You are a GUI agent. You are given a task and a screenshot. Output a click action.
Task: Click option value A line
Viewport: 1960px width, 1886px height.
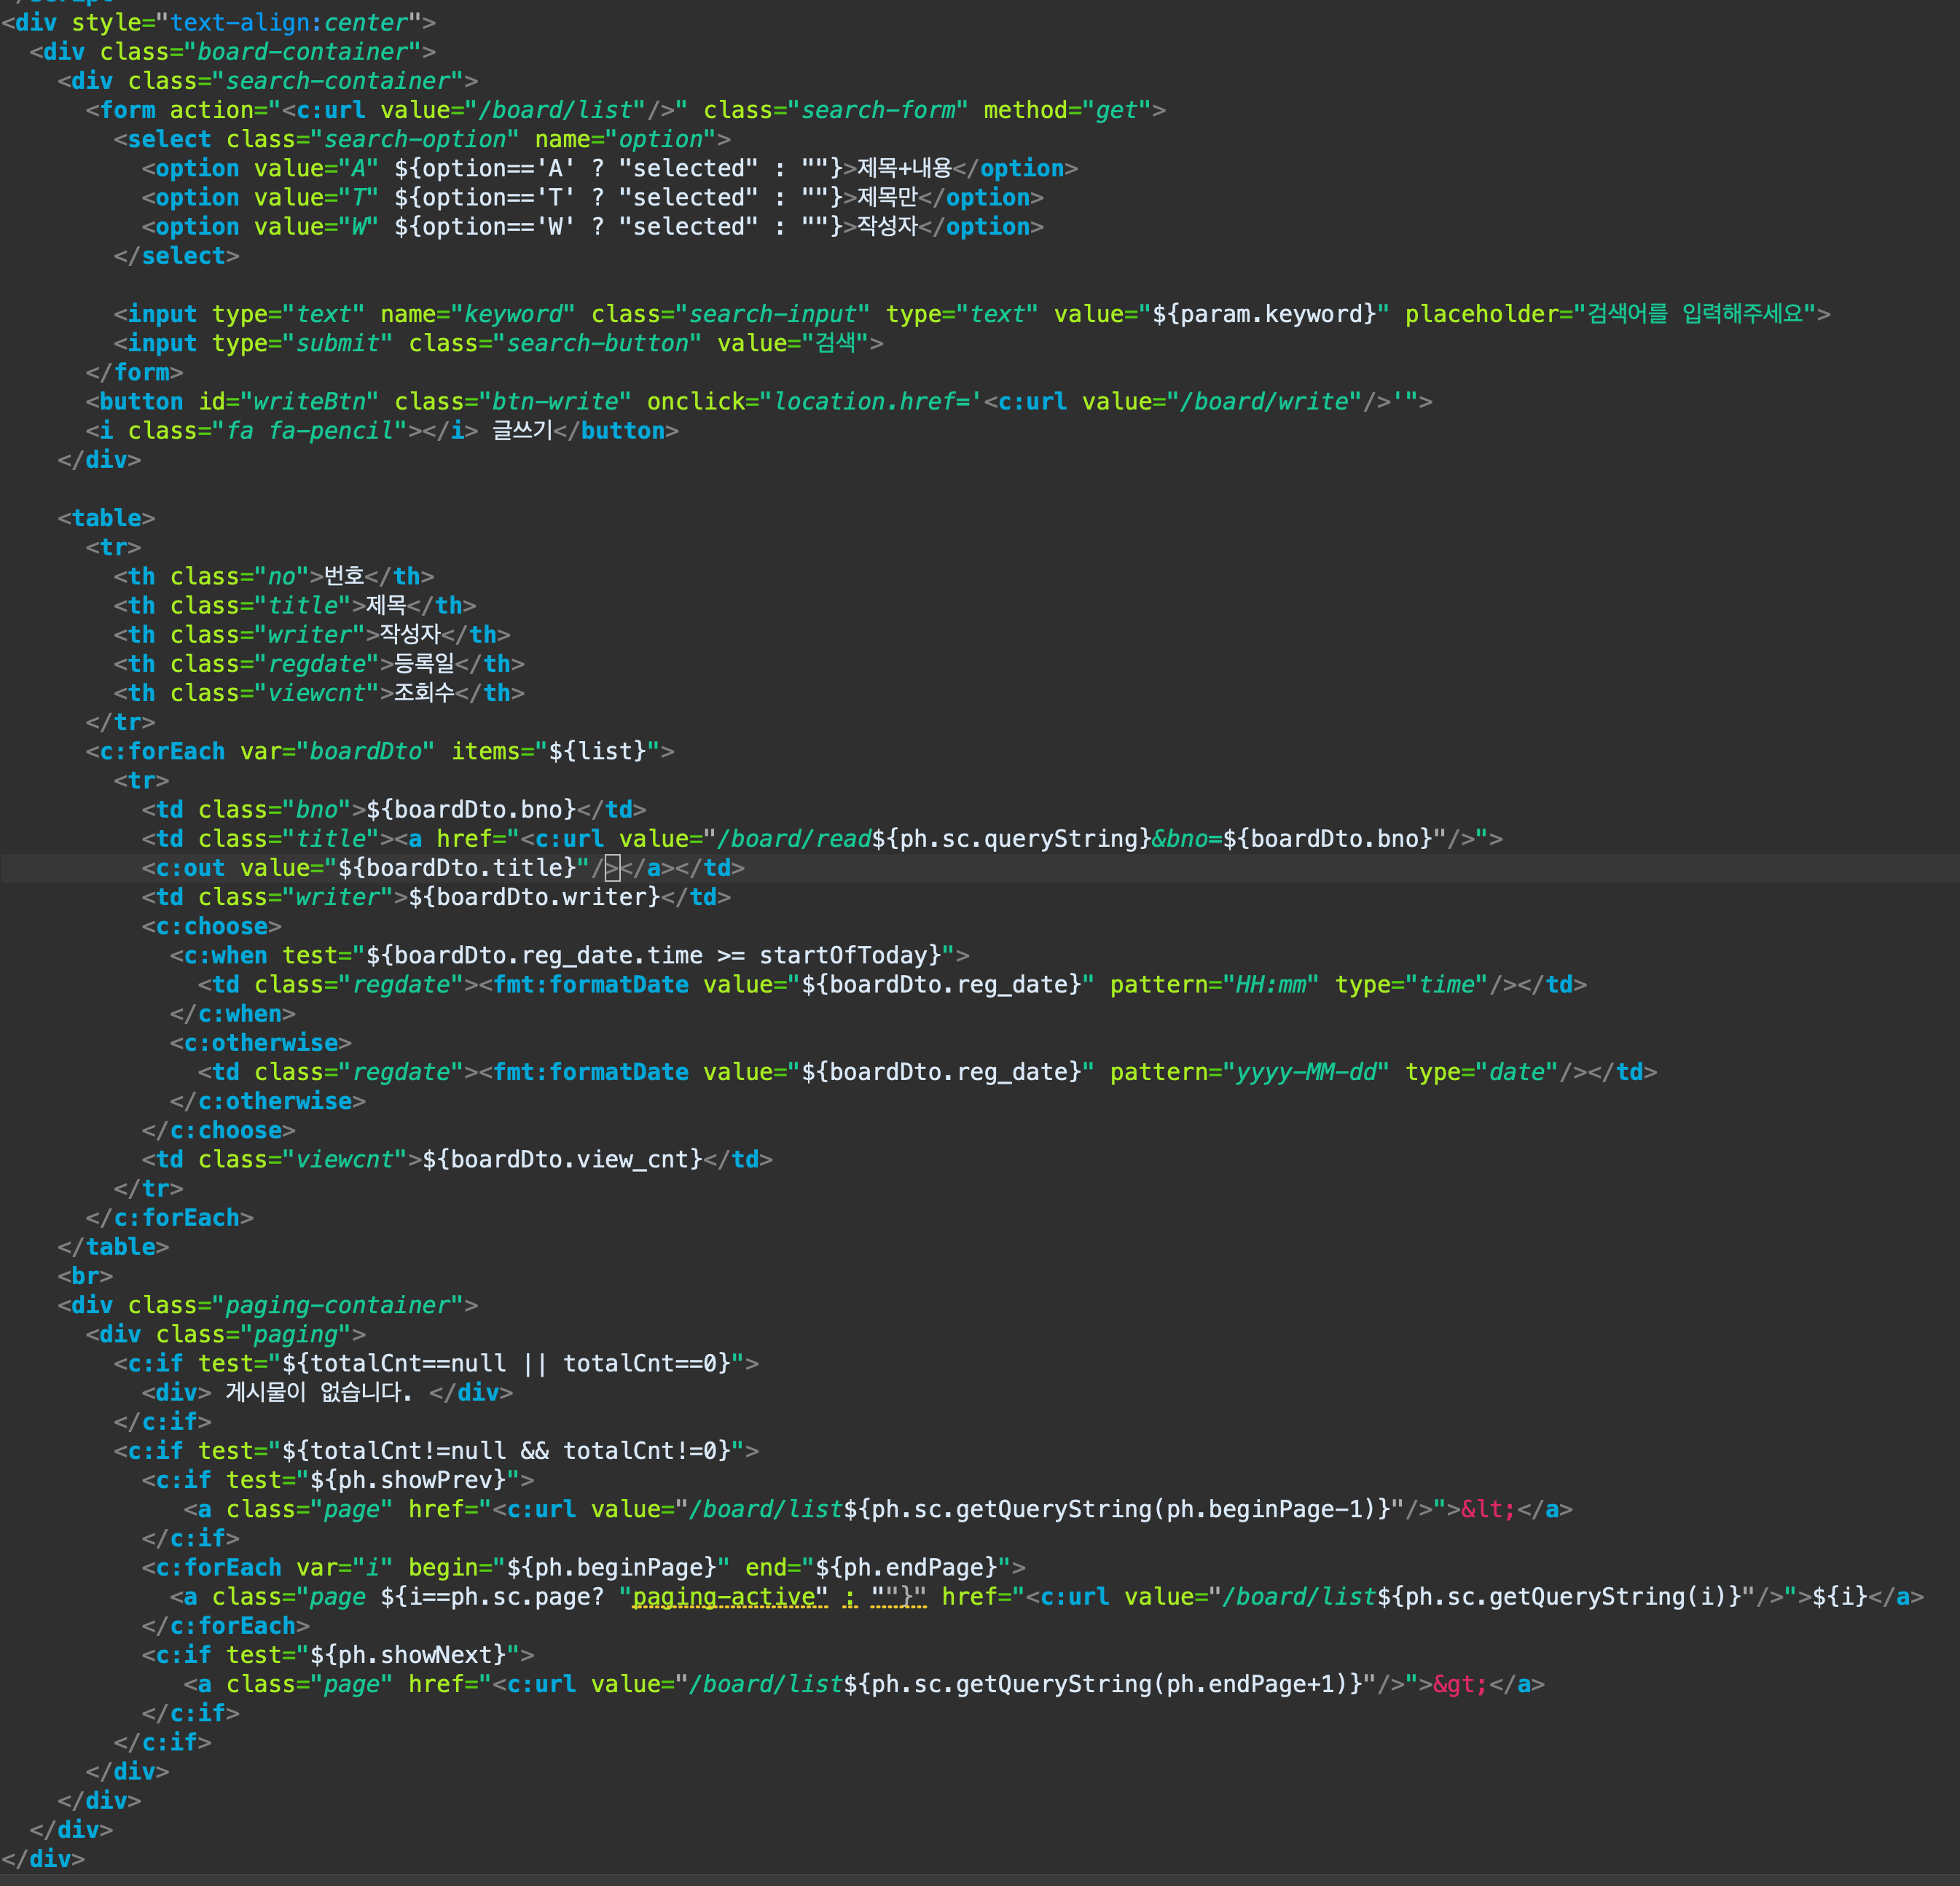300,169
